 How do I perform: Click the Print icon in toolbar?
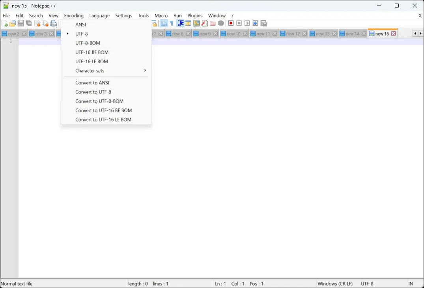(54, 24)
